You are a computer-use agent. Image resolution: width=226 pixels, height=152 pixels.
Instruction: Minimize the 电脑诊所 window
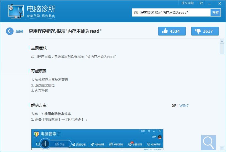209,4
